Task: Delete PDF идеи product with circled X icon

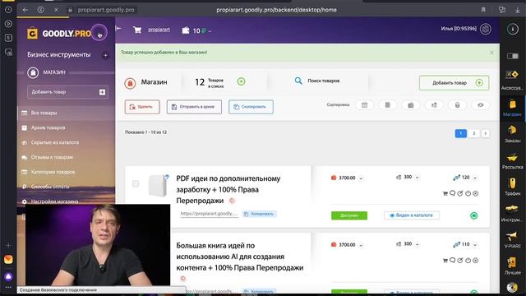Action: click(476, 193)
